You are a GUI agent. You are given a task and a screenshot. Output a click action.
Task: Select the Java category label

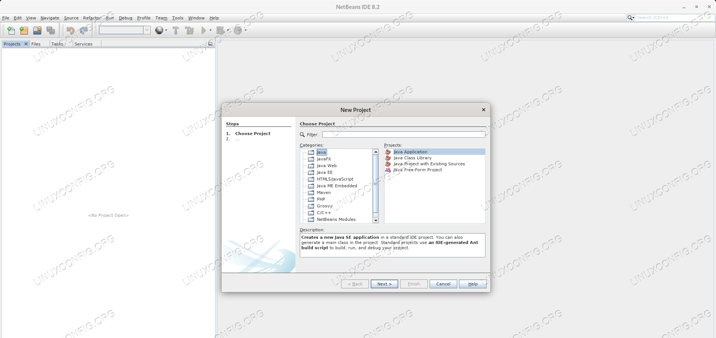(x=321, y=152)
